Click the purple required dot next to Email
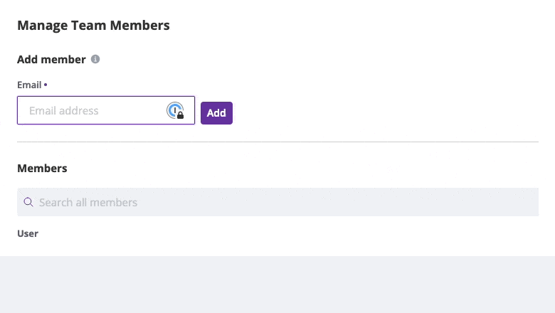555x313 pixels. pyautogui.click(x=46, y=85)
